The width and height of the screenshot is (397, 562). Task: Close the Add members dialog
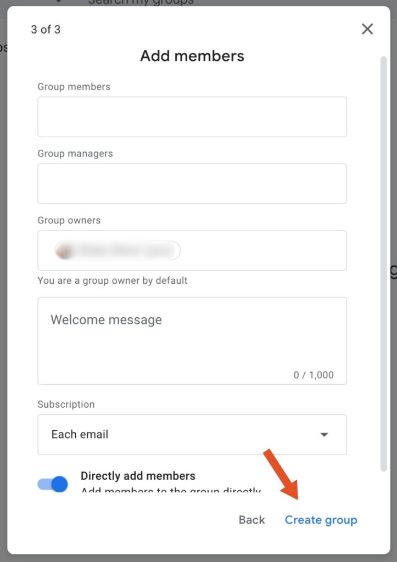pyautogui.click(x=367, y=29)
